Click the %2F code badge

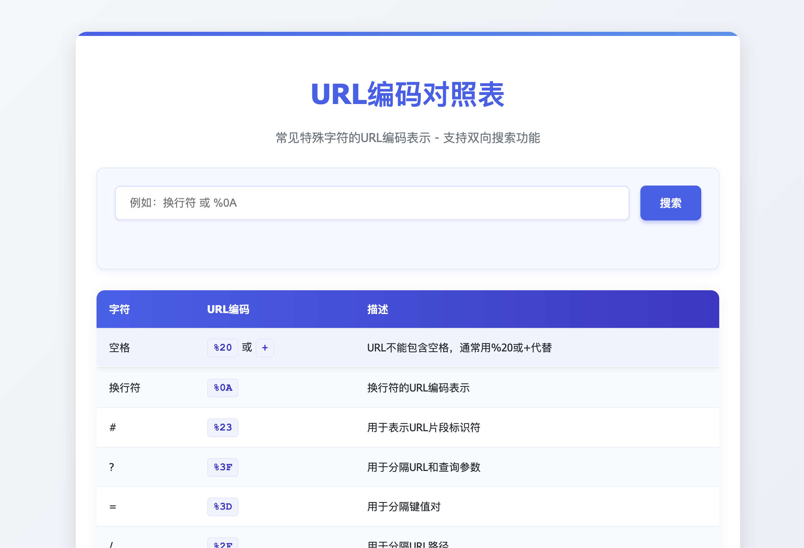tap(222, 544)
